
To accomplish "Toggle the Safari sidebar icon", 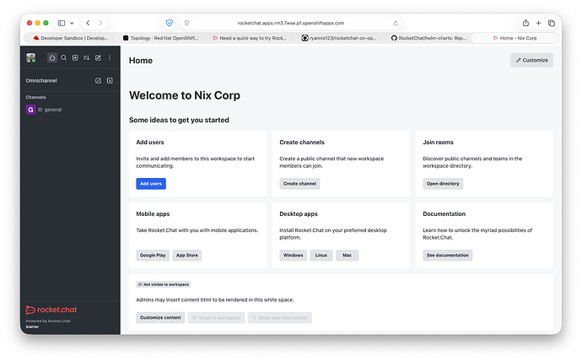I will pos(62,23).
